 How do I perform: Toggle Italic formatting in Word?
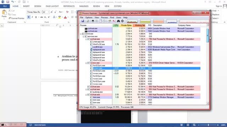(32, 17)
